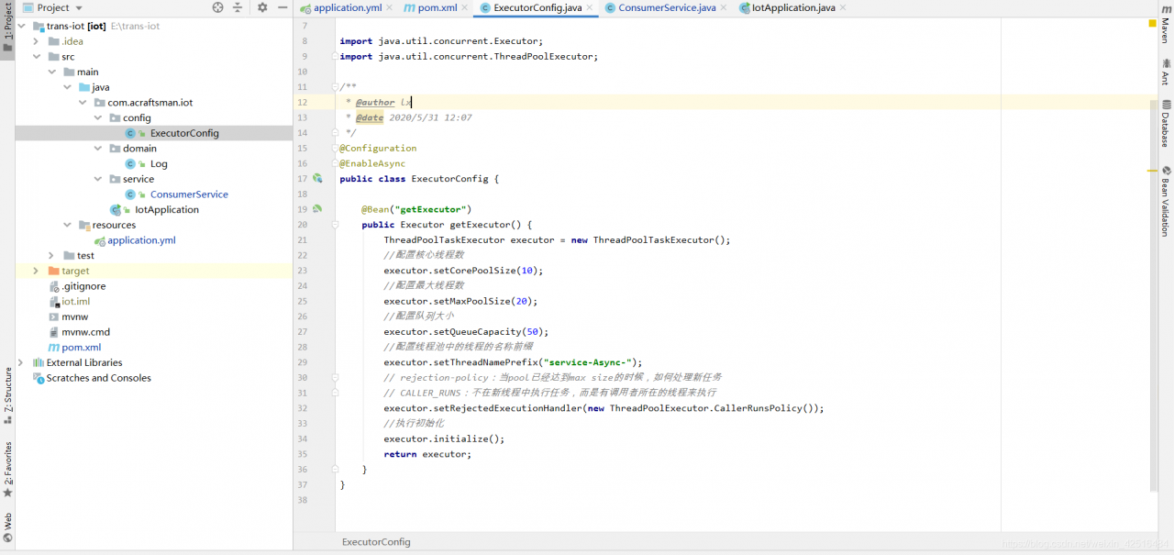Close the pom.xml editor tab
Viewport: 1174px width, 555px height.
(x=464, y=8)
